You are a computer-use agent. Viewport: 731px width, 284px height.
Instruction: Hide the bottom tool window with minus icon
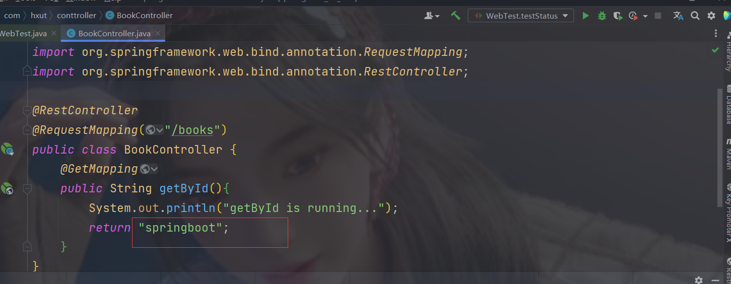(x=715, y=280)
